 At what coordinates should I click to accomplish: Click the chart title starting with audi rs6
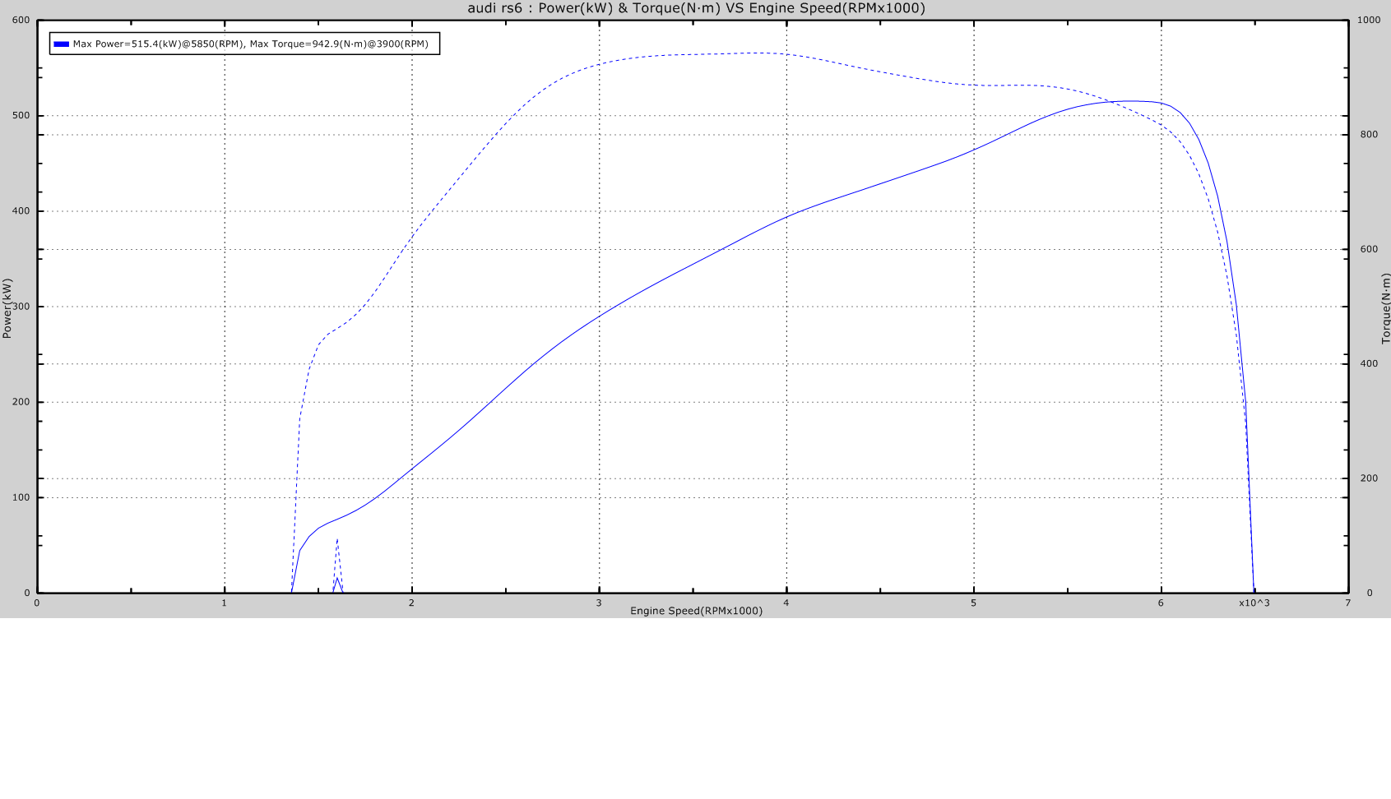(696, 8)
